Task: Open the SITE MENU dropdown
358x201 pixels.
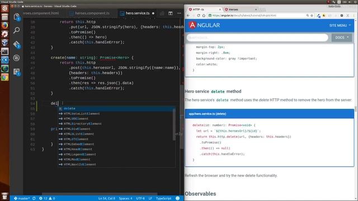Action: pos(340,25)
